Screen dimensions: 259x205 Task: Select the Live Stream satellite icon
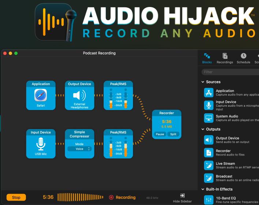(208, 165)
